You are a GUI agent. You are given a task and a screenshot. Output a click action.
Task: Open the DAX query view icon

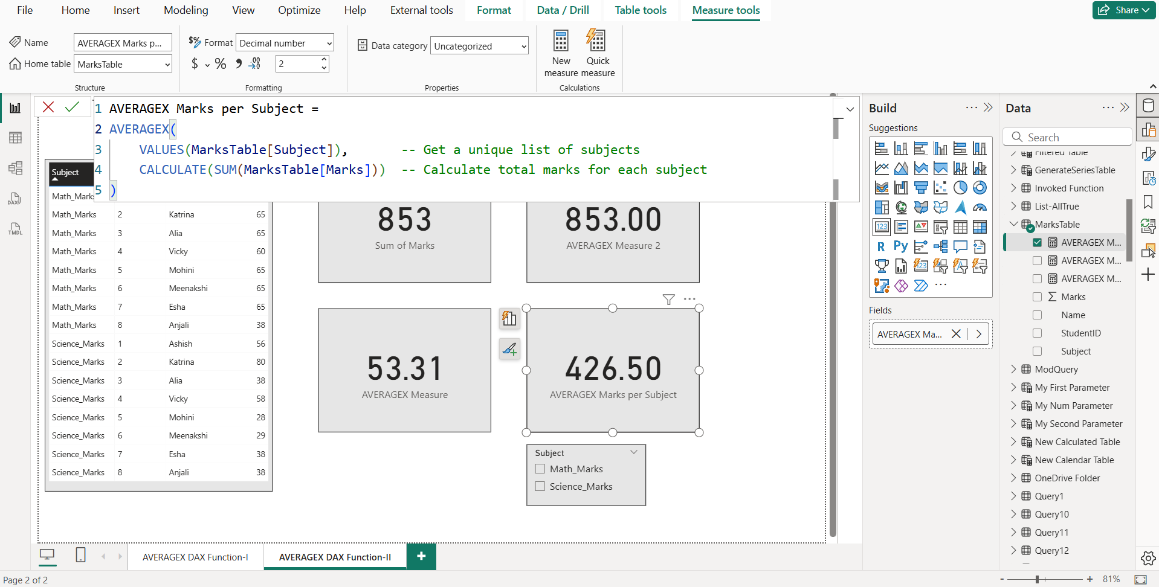pos(15,199)
